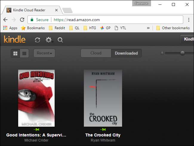
Task: Open the Chrome three-dot menu
Action: tap(189, 20)
